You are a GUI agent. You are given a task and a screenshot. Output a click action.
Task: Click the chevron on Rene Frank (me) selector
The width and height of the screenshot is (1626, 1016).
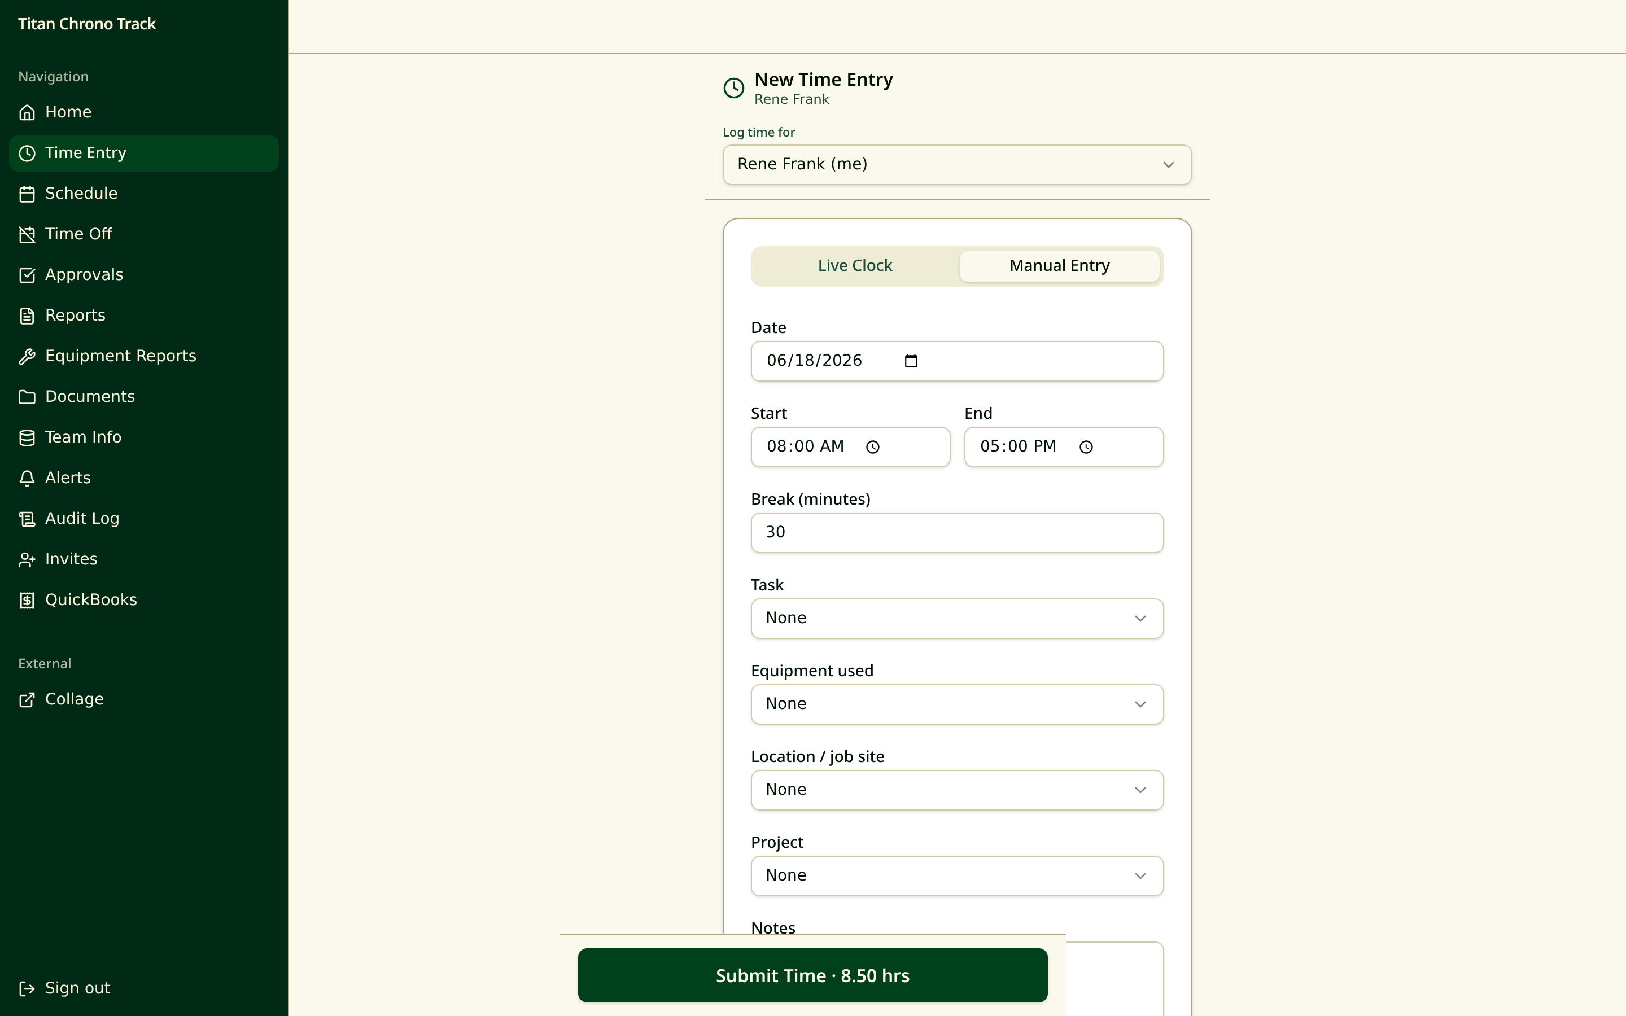coord(1169,165)
